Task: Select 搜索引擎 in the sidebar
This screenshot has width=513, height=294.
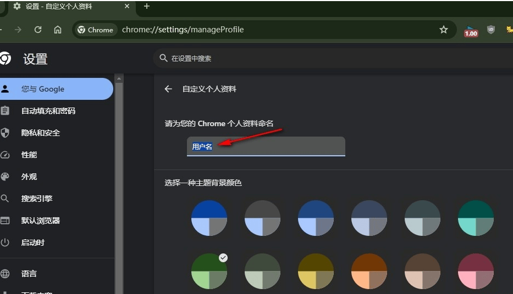Action: 37,199
